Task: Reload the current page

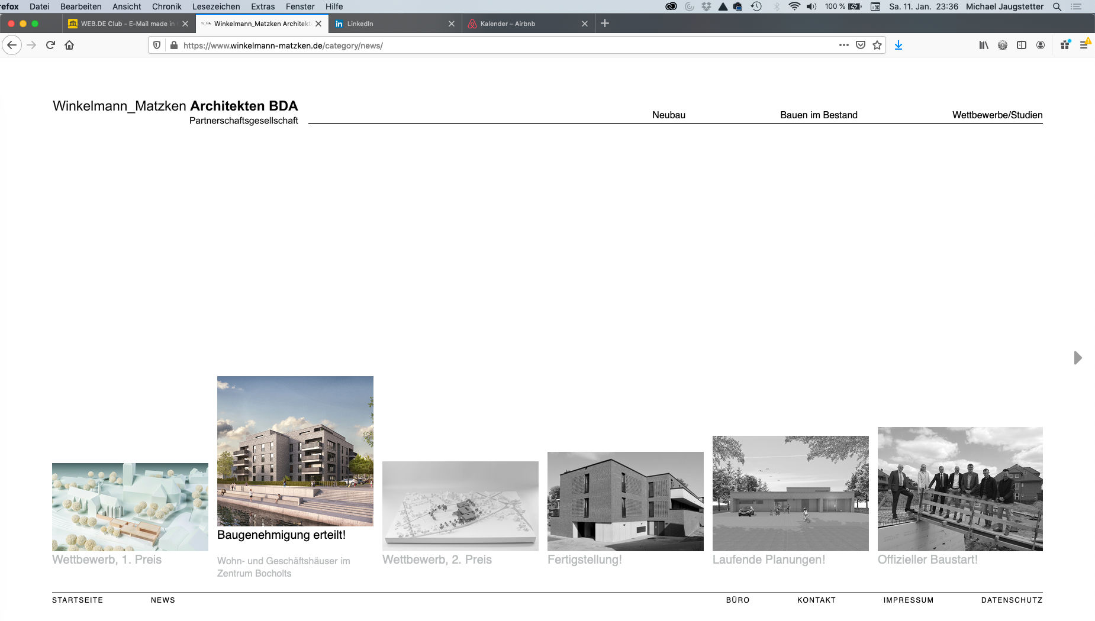Action: pyautogui.click(x=50, y=45)
